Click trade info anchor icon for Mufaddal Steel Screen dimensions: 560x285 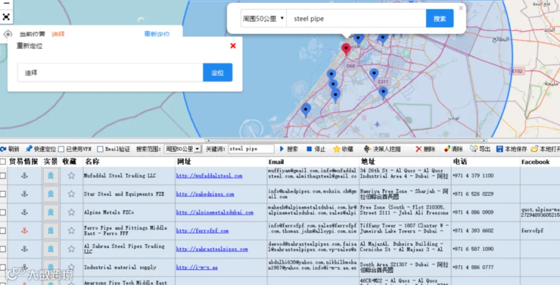24,175
